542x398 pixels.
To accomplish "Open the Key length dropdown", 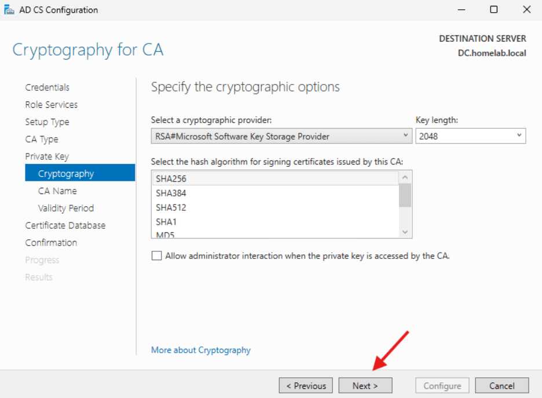I will coord(519,135).
